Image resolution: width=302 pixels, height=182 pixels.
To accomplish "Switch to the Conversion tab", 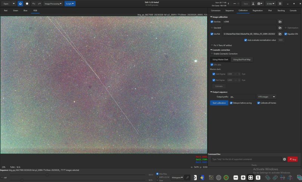I will 216,11.
